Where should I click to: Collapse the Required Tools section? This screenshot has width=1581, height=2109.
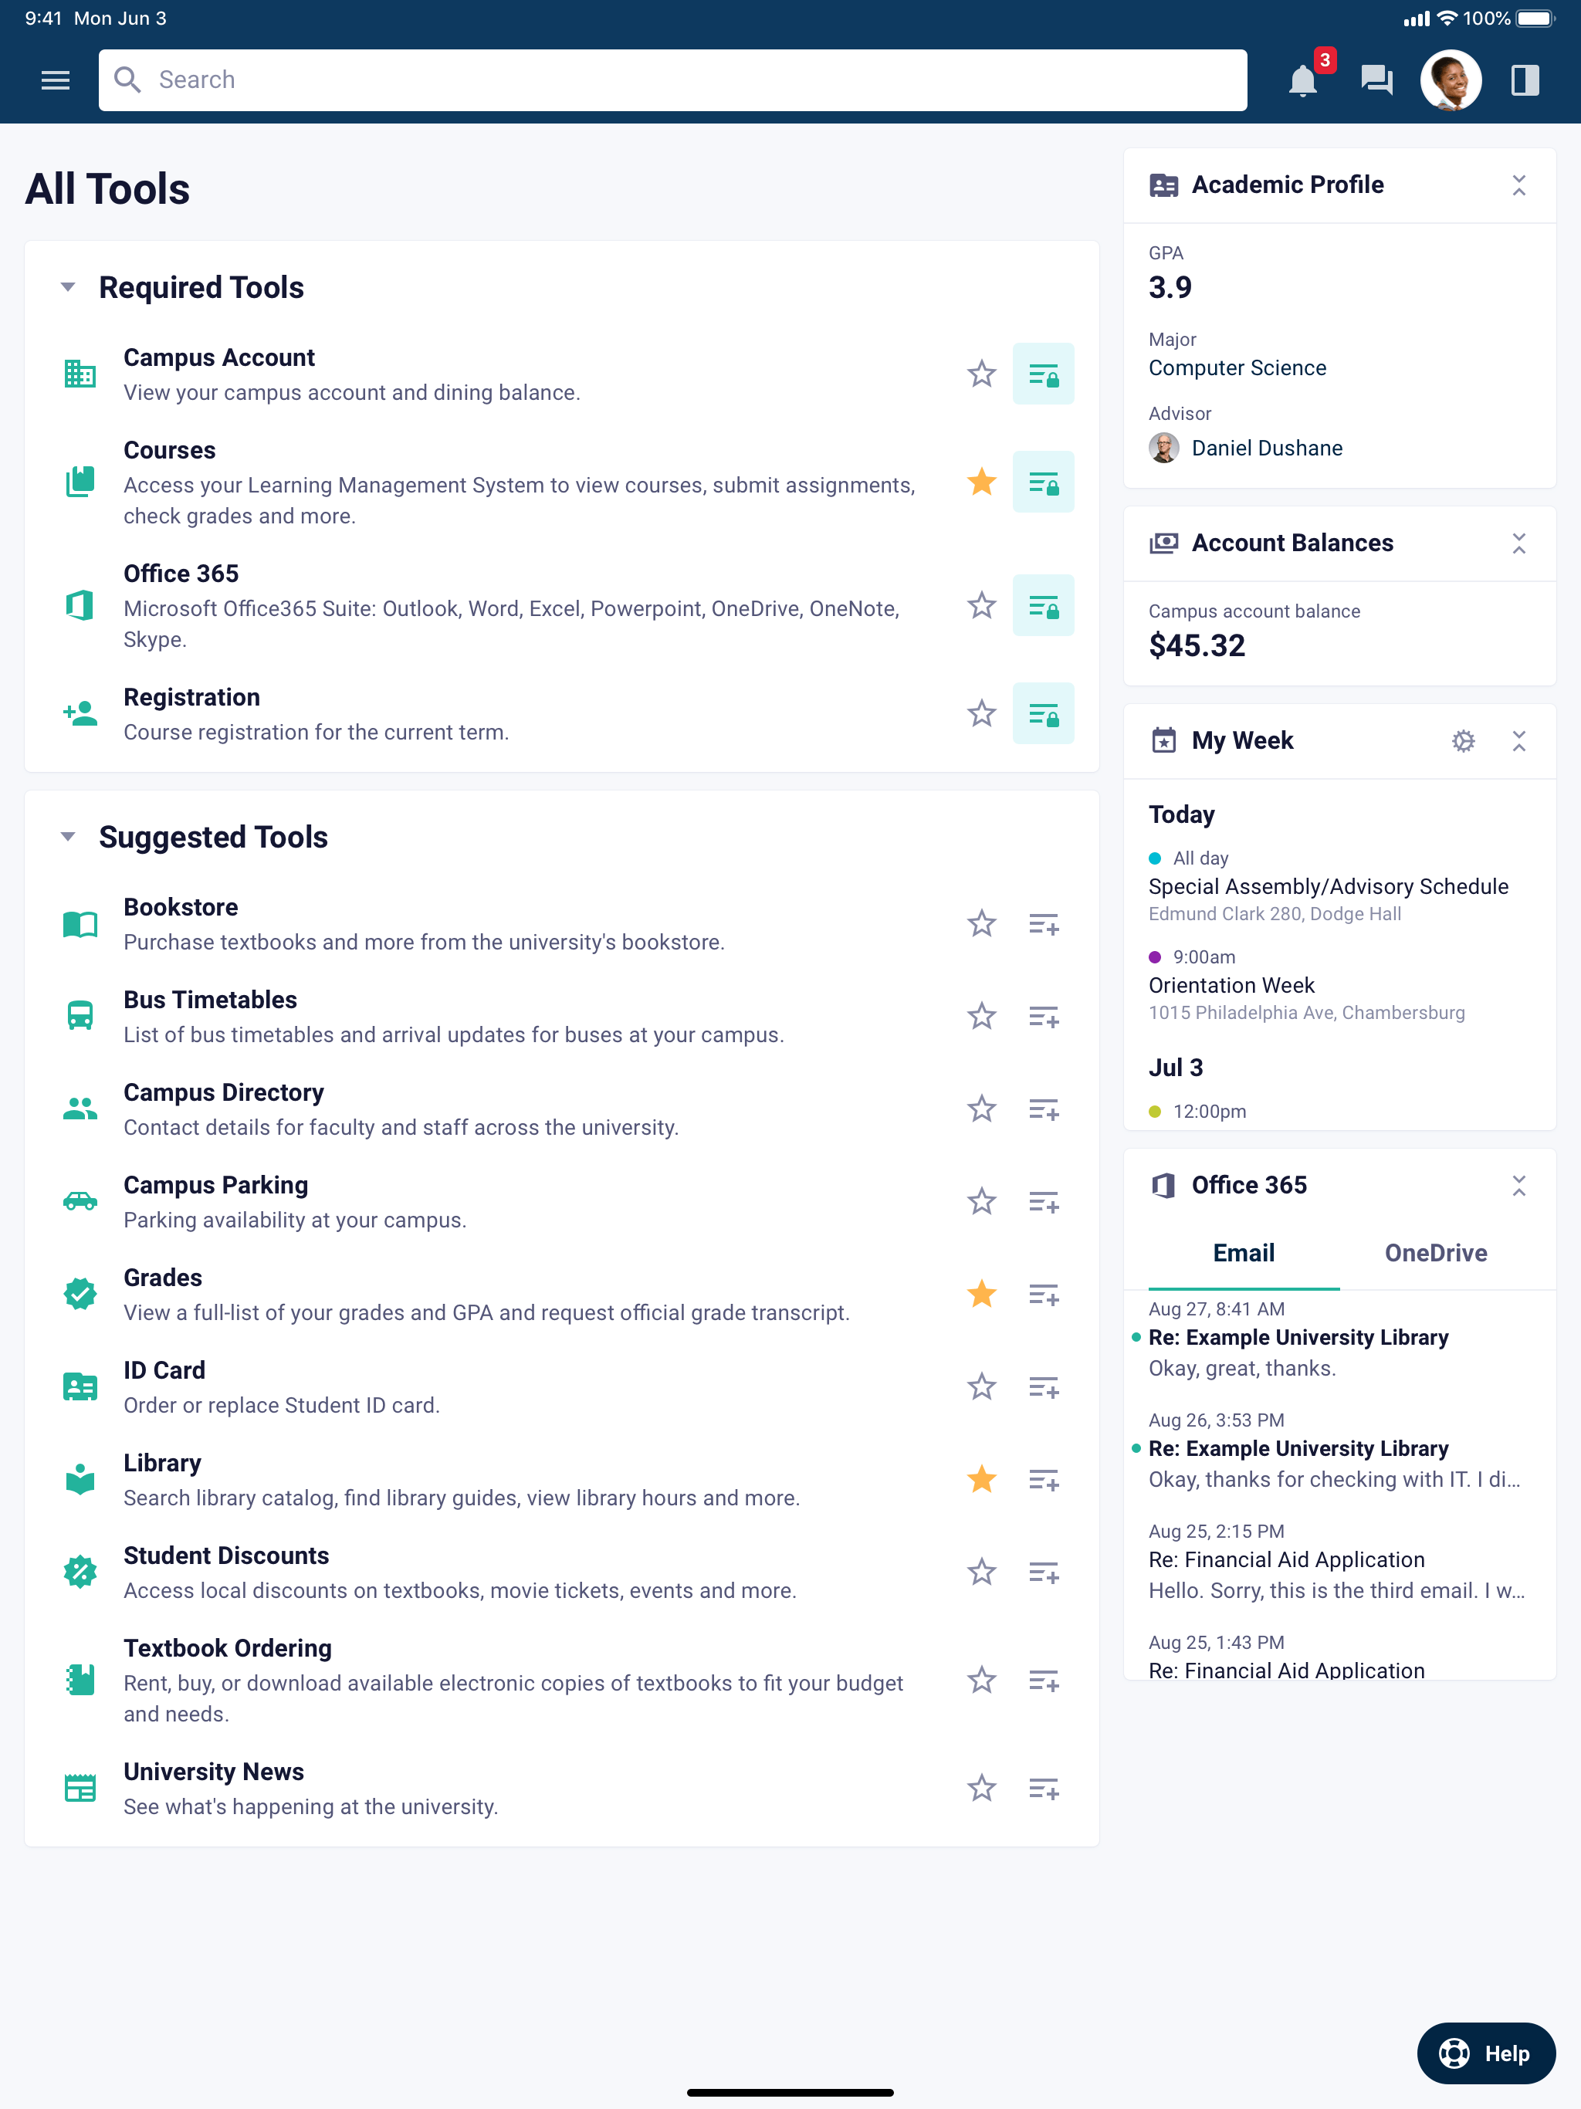coord(68,287)
